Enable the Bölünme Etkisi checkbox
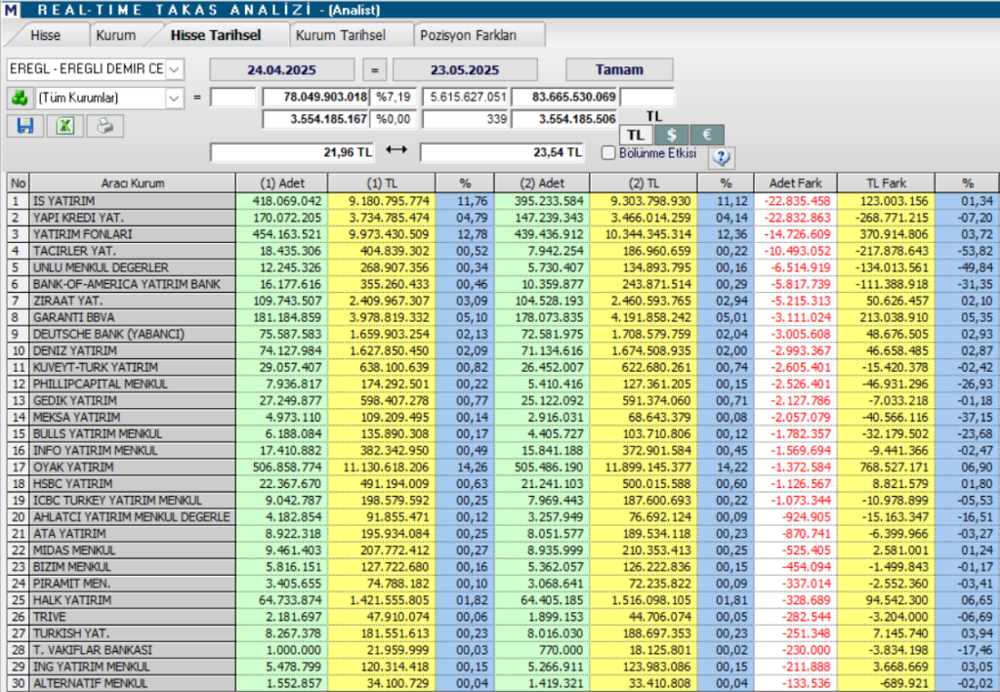The height and width of the screenshot is (692, 1000). [608, 152]
